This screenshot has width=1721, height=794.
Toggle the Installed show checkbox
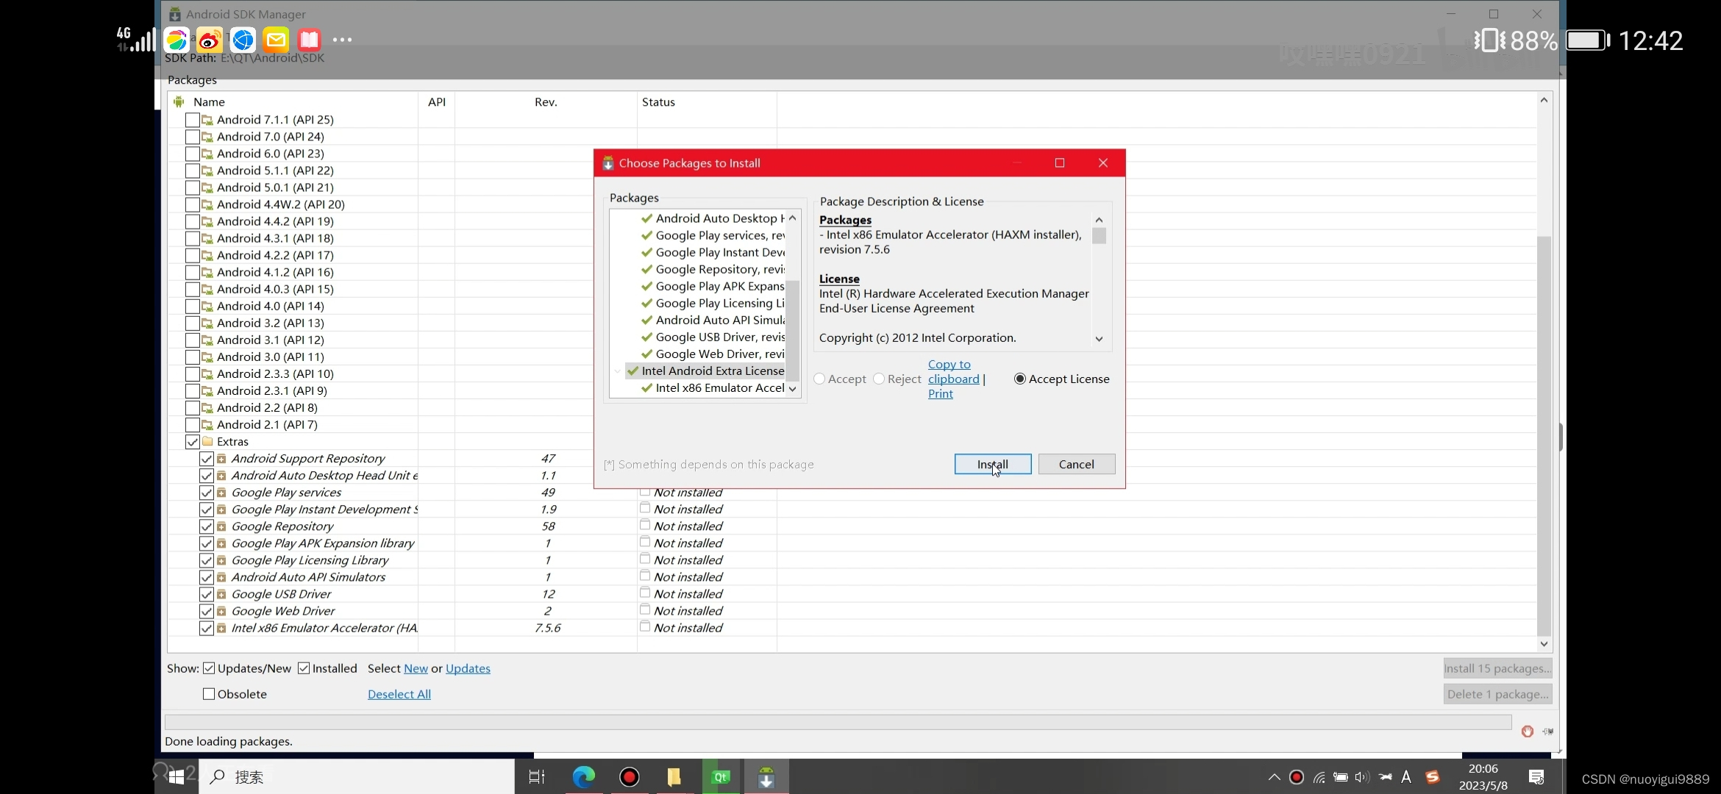[x=304, y=668]
